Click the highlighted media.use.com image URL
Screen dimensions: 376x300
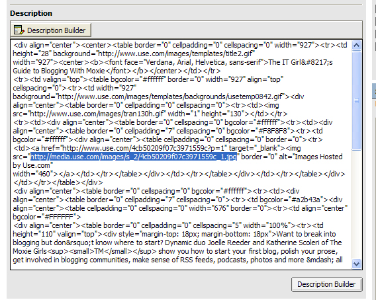[134, 157]
